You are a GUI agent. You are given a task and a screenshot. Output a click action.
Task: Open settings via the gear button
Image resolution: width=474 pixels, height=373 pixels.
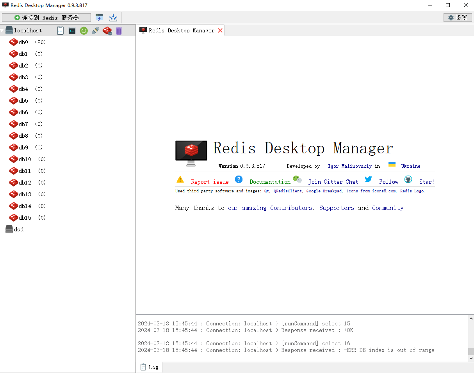458,18
